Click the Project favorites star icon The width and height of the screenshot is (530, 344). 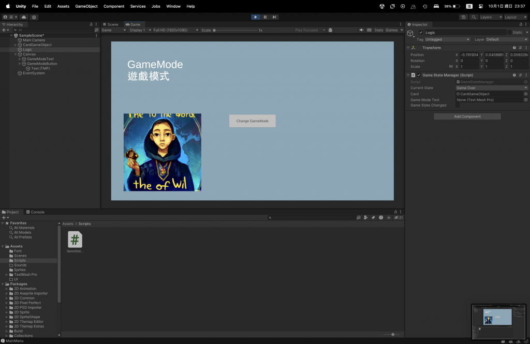389,218
